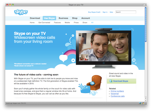Viewport: 152px width, 112px height.
Task: Click the 'Great sound and video' sidebar text
Action: click(121, 75)
